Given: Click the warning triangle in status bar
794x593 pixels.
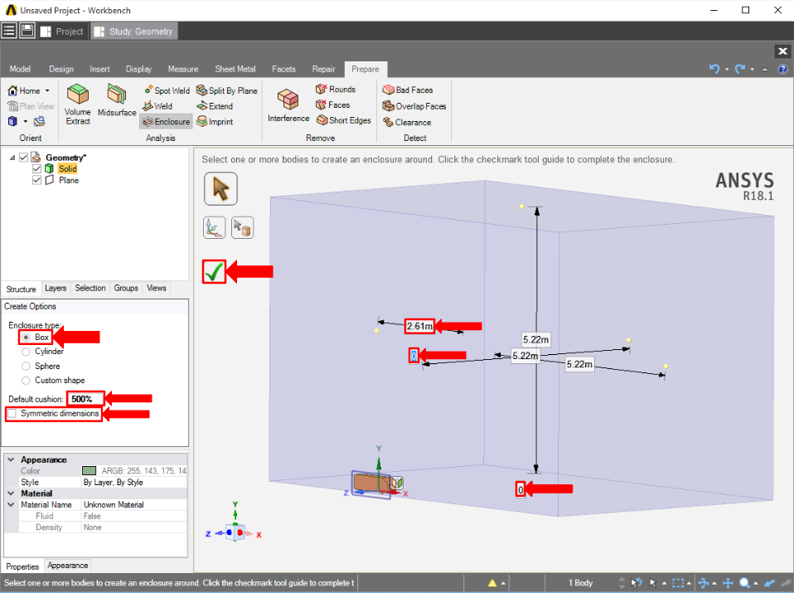Looking at the screenshot, I should [492, 583].
